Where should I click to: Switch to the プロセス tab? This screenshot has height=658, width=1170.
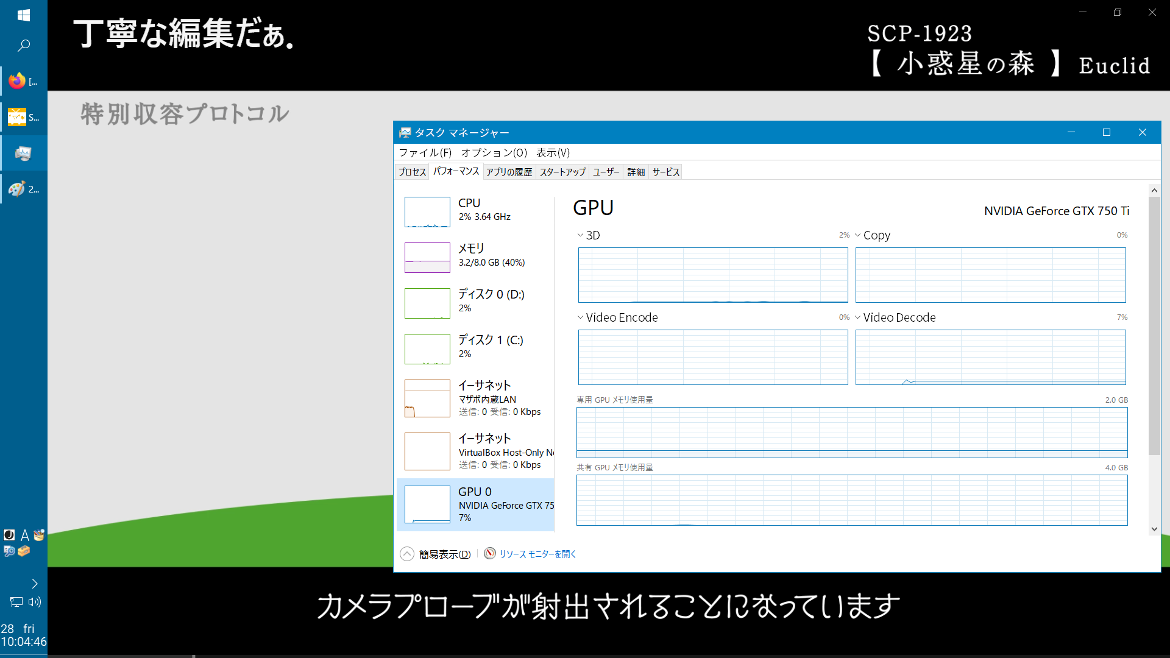tap(411, 172)
